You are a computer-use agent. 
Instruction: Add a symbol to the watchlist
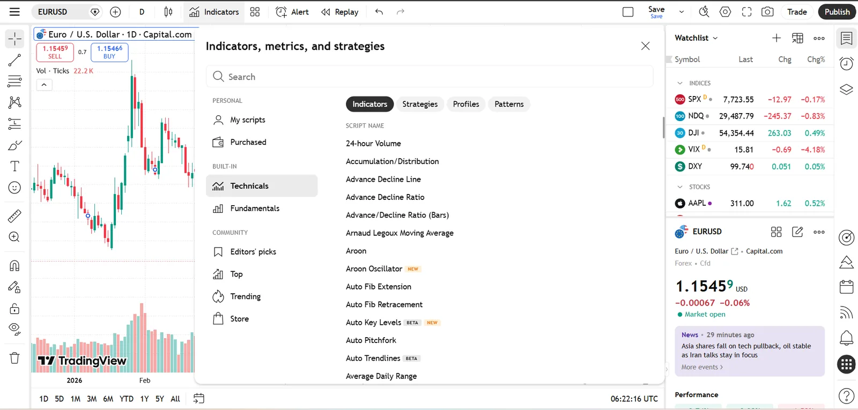pyautogui.click(x=776, y=38)
